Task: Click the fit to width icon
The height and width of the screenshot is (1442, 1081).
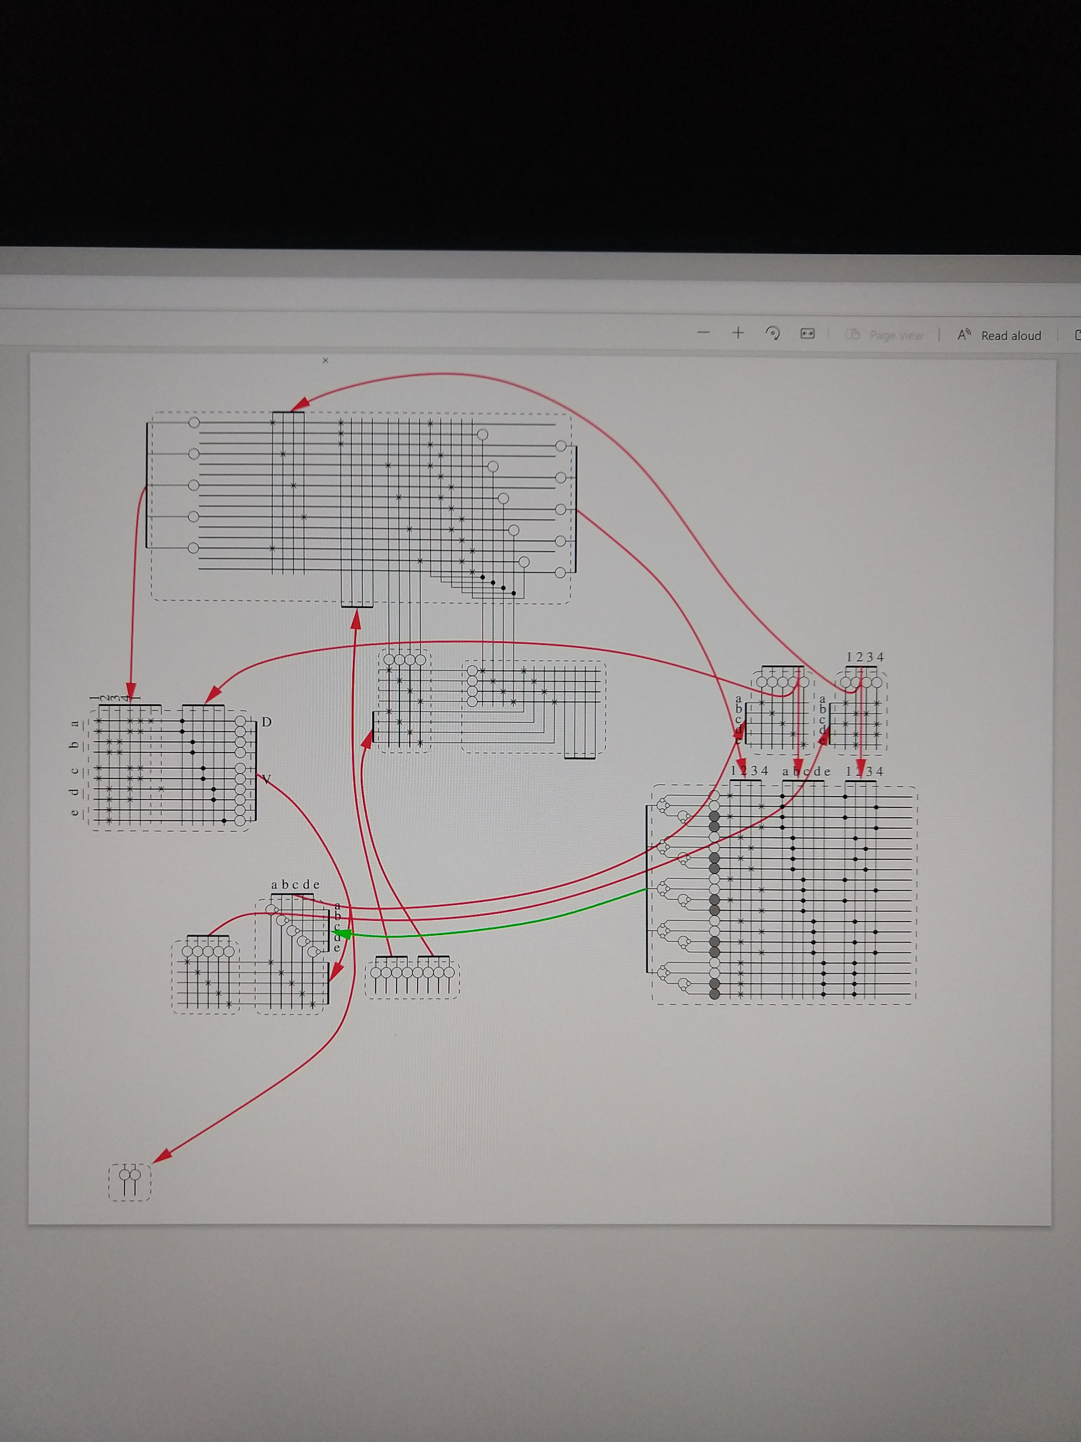Action: [x=807, y=334]
